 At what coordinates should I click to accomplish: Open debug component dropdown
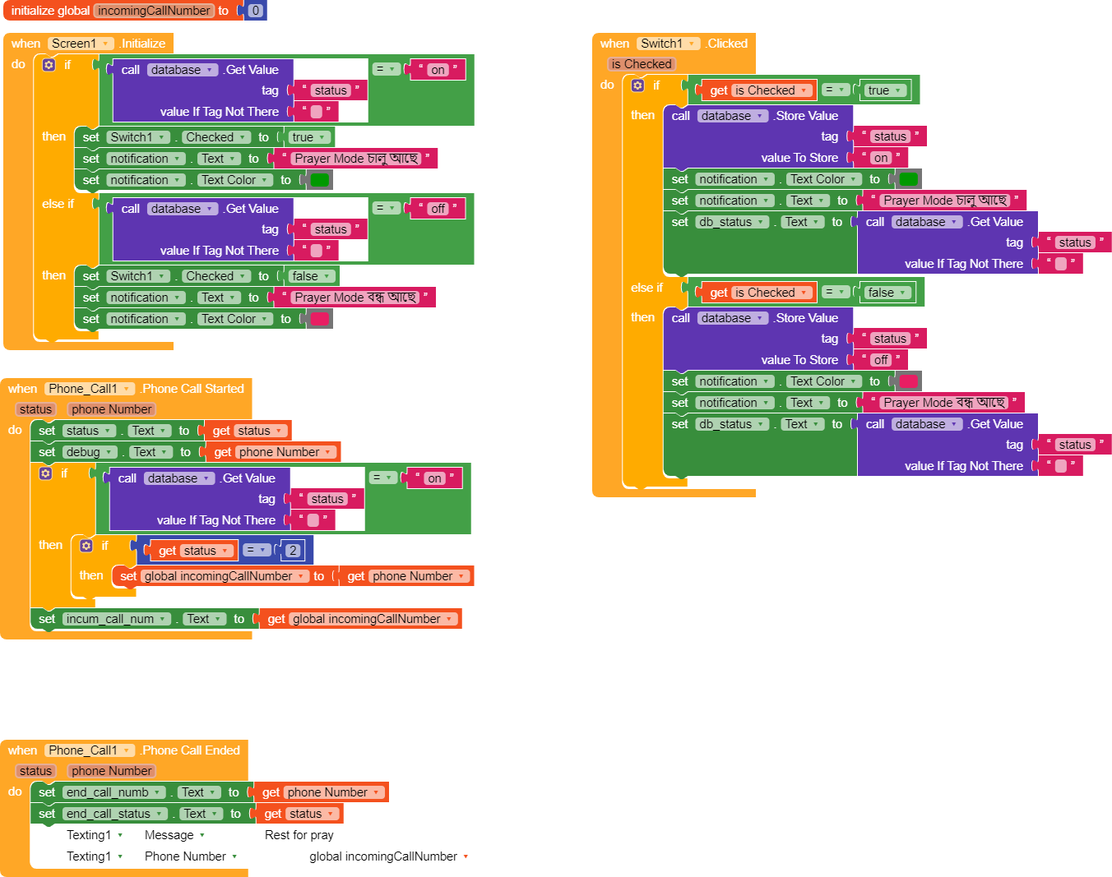click(x=90, y=452)
